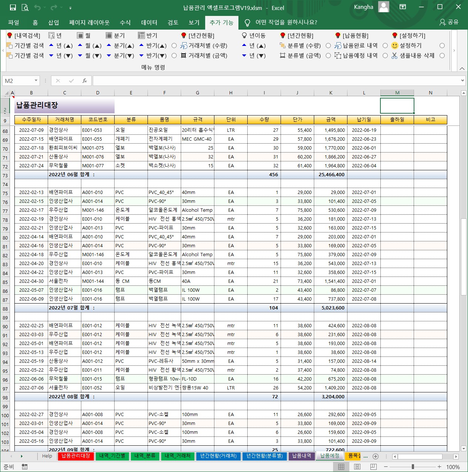Image resolution: width=468 pixels, height=472 pixels.
Task: Open the Undo history dropdown arrow
Action: point(44,7)
